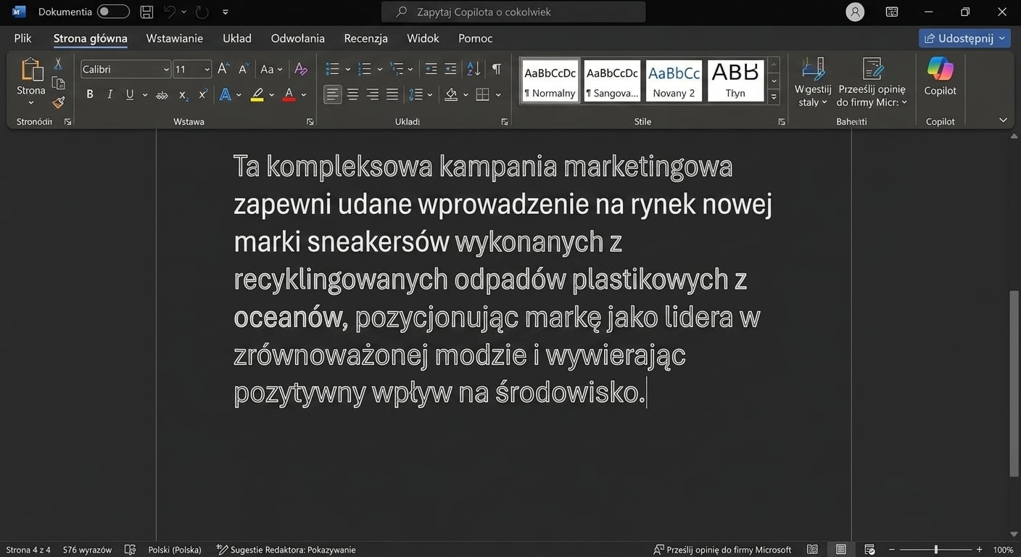Switch to Read Mode view in status bar
Screen dimensions: 1021x557
click(x=813, y=550)
